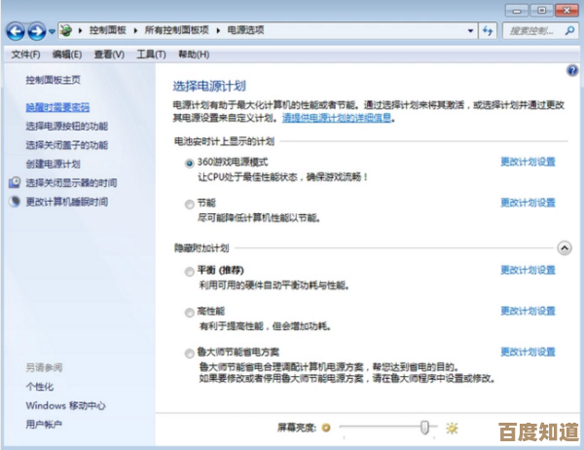The height and width of the screenshot is (450, 584).
Task: Select the 节能 power plan radio button
Action: point(190,204)
